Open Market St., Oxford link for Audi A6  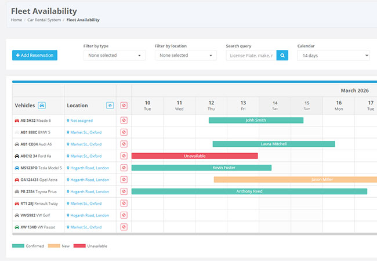84,144
